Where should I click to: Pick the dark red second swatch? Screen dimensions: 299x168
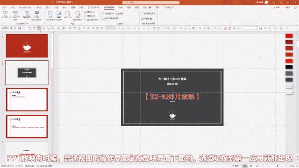(x=289, y=42)
